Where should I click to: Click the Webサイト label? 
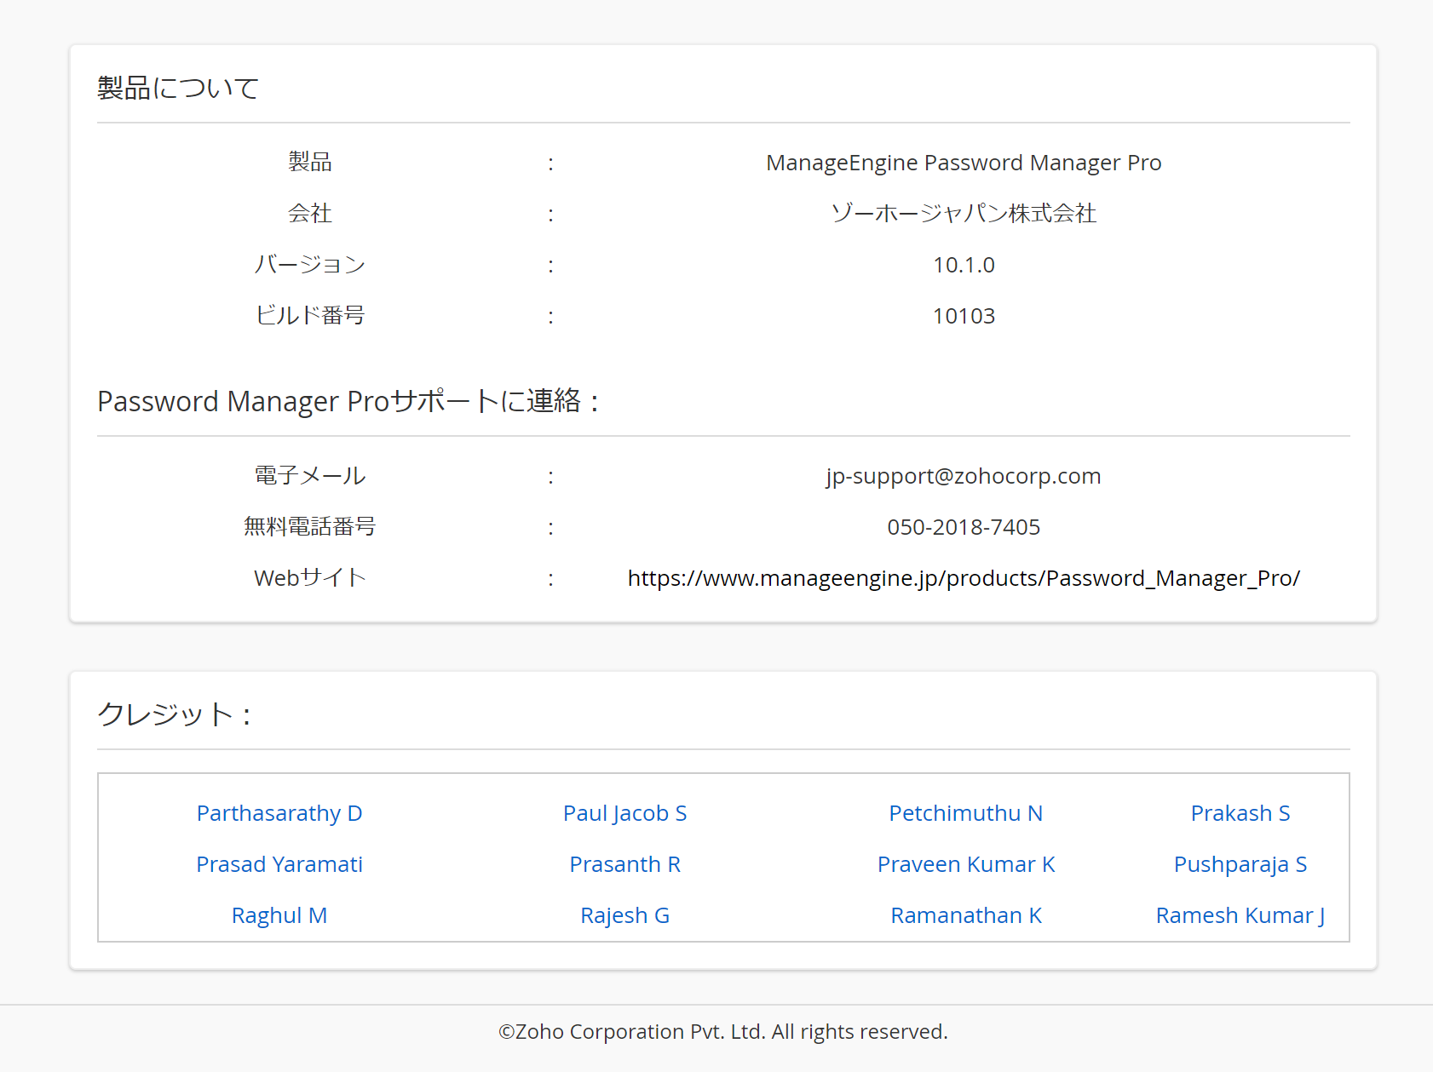click(x=310, y=577)
